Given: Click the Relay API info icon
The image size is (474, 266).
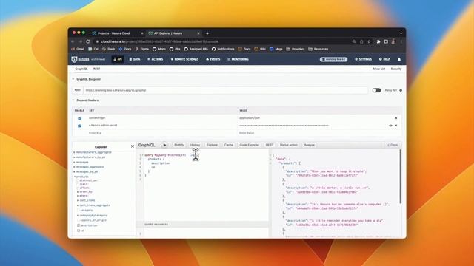Looking at the screenshot, I should pos(401,90).
